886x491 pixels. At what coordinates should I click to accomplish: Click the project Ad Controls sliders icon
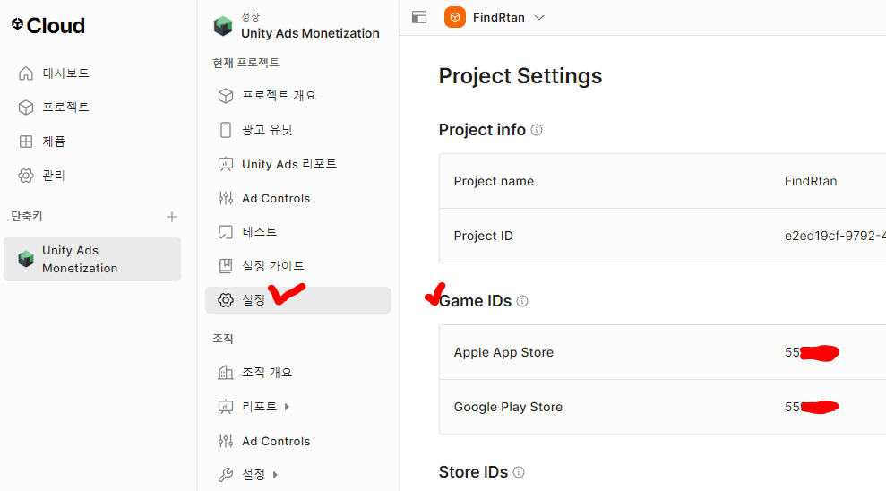[x=226, y=198]
